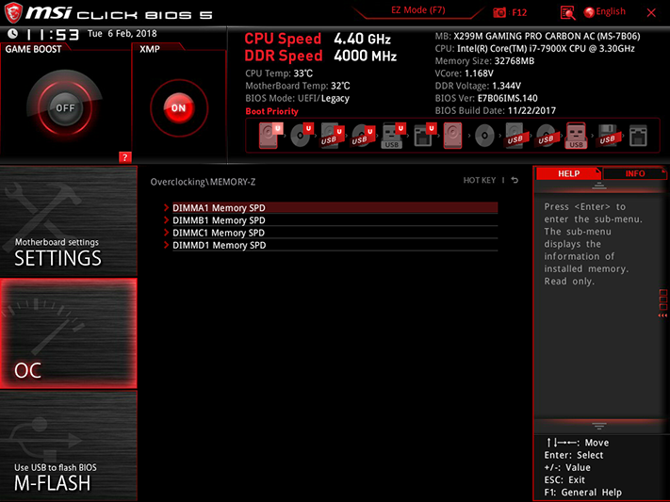670x502 pixels.
Task: Open the SETTINGS motherboard settings section
Action: 69,221
